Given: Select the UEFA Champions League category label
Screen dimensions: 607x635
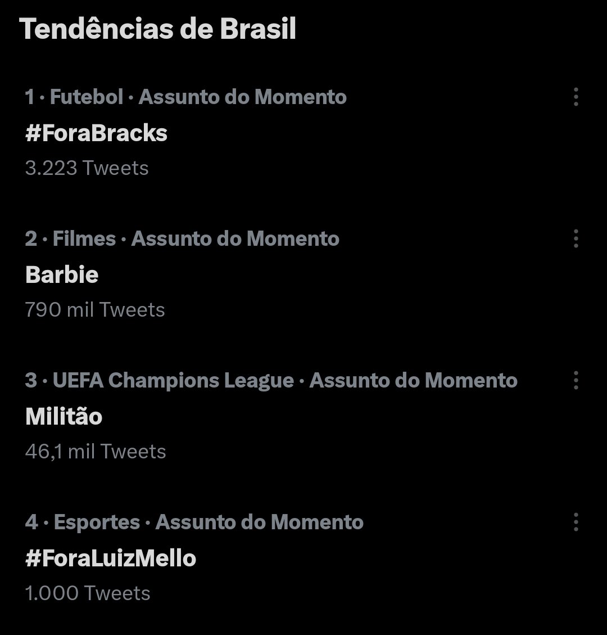Looking at the screenshot, I should point(173,381).
